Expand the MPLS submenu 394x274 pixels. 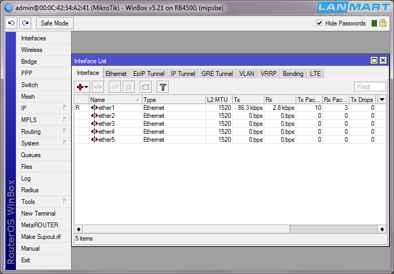44,120
